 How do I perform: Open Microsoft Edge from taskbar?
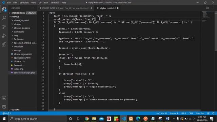(x=138, y=119)
